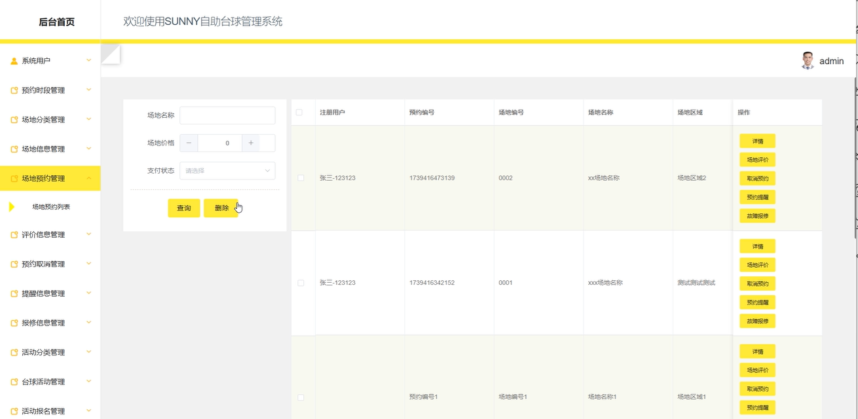Viewport: 858px width, 419px height.
Task: Expand the 预约时段管理 menu chevron
Action: tap(89, 90)
